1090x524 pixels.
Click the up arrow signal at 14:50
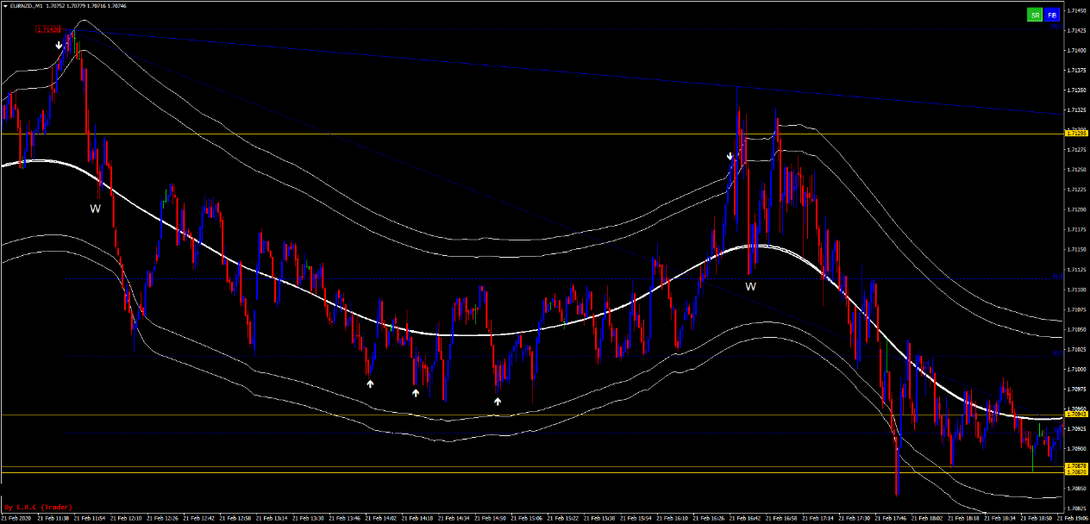498,401
